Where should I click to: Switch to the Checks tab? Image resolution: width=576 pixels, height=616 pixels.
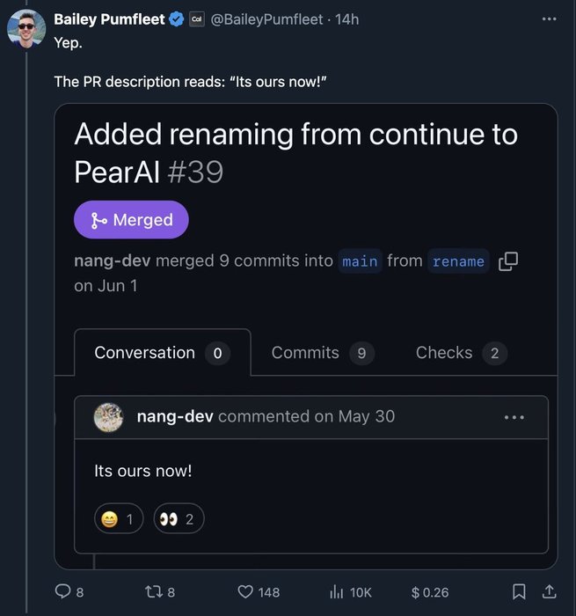460,353
